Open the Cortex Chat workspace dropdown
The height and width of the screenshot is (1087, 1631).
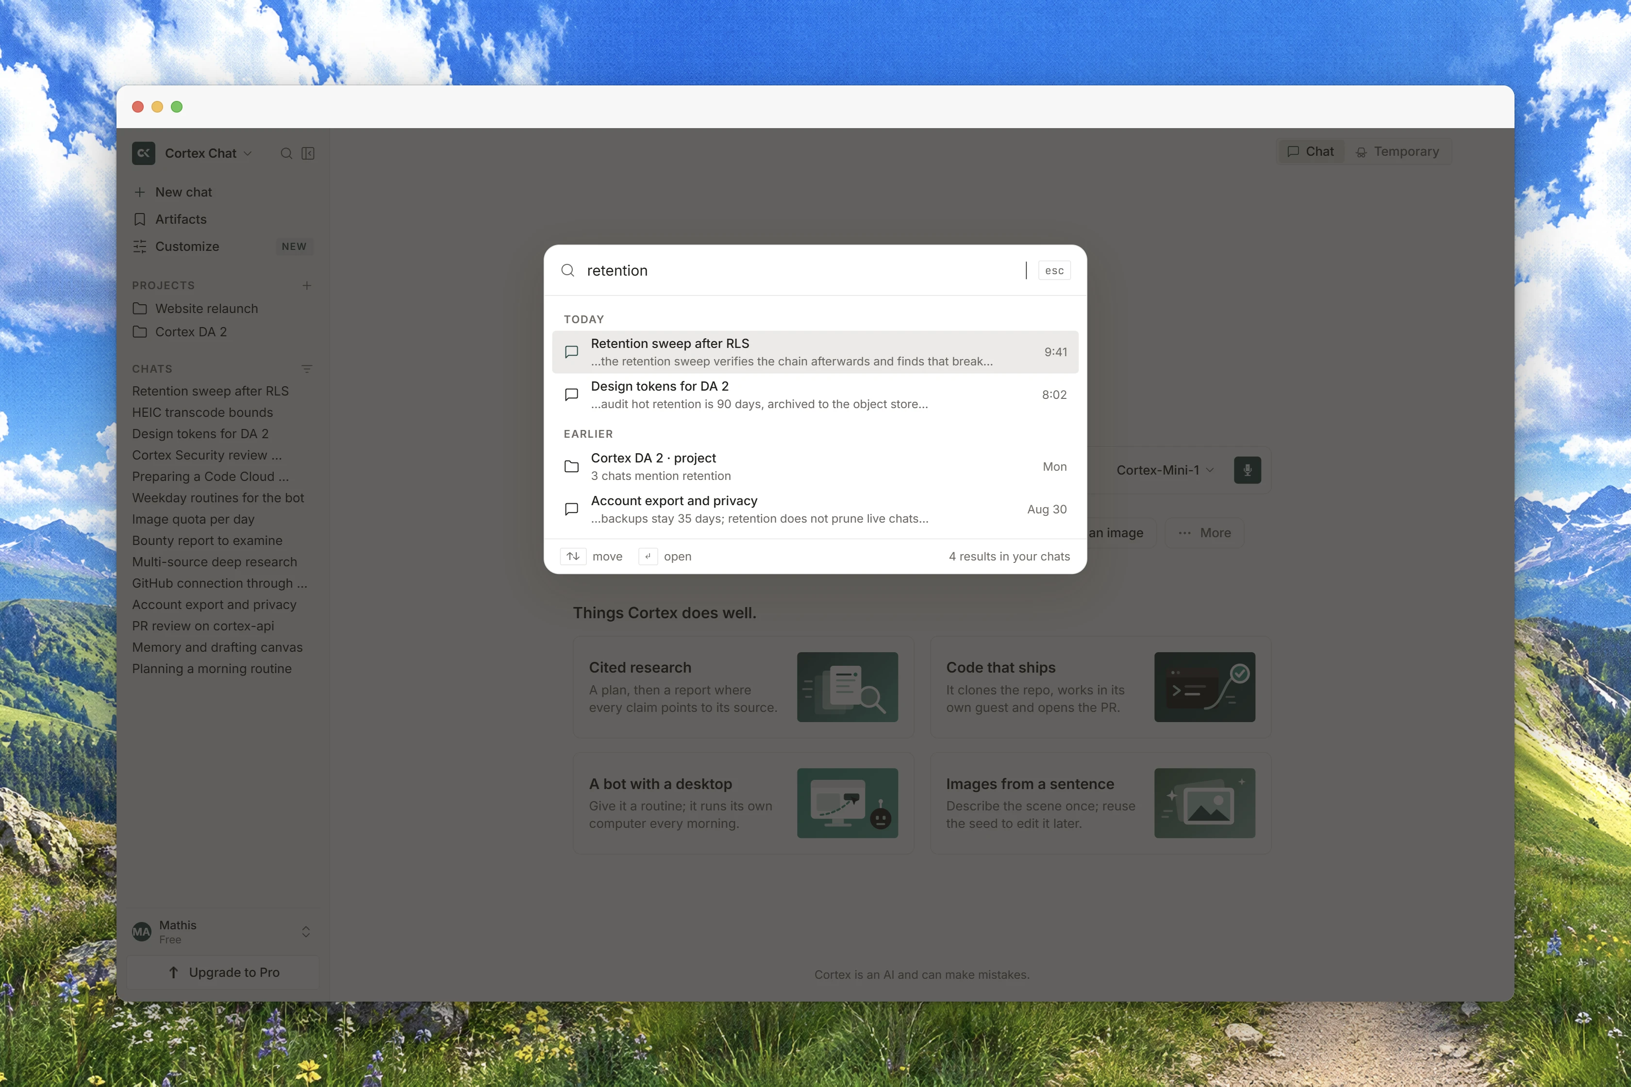tap(208, 153)
